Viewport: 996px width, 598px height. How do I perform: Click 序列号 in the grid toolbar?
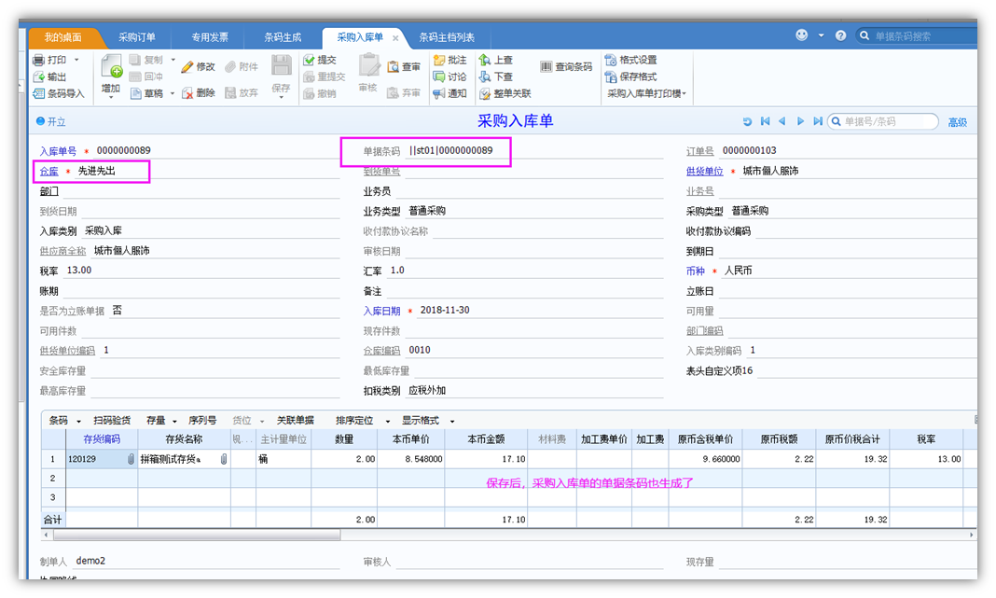tap(202, 421)
